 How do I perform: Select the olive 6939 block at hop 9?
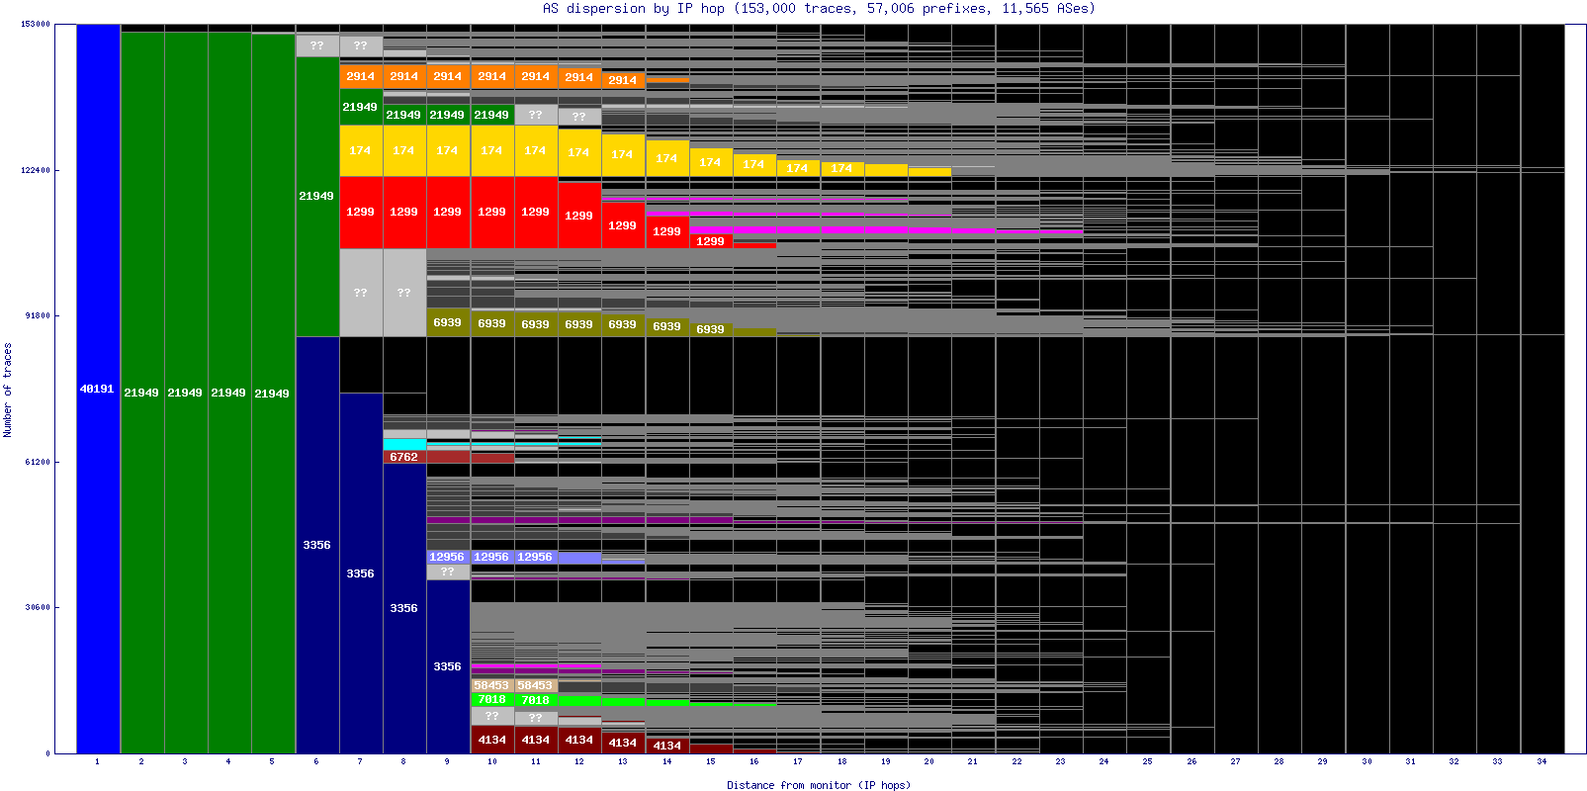(x=448, y=322)
